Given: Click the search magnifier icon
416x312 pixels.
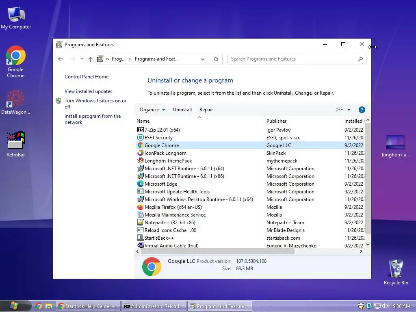Looking at the screenshot, I should point(360,59).
